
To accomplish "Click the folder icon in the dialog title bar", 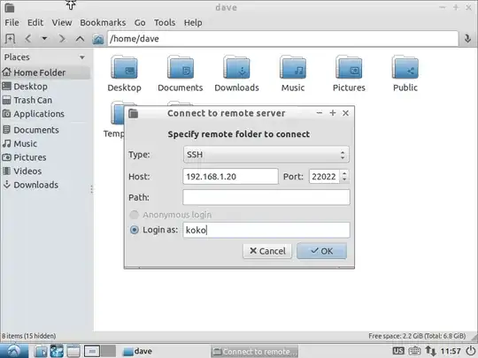I will tap(133, 113).
